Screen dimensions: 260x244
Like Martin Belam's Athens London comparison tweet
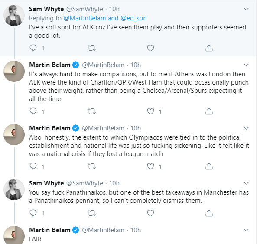(x=150, y=111)
